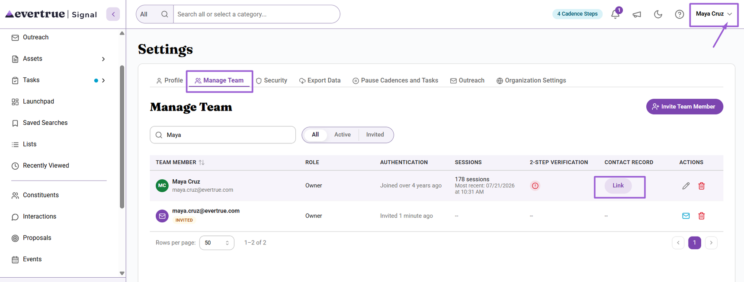Switch to the Security tab

point(271,80)
